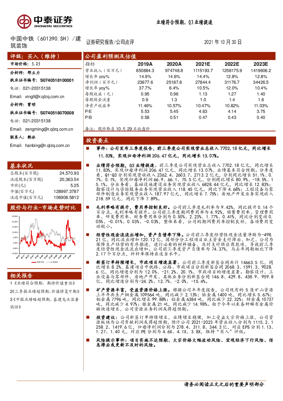Click the footer disclaimer 请务必阅读正文之后的重要声明部分

(x=224, y=384)
